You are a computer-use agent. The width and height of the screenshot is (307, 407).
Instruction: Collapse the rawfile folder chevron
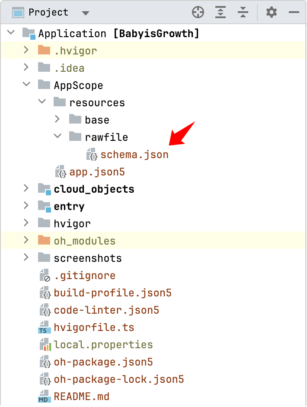click(58, 136)
